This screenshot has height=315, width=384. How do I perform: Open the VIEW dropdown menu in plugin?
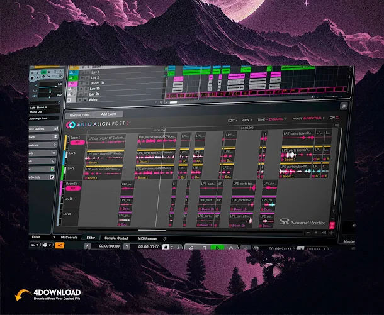(247, 120)
